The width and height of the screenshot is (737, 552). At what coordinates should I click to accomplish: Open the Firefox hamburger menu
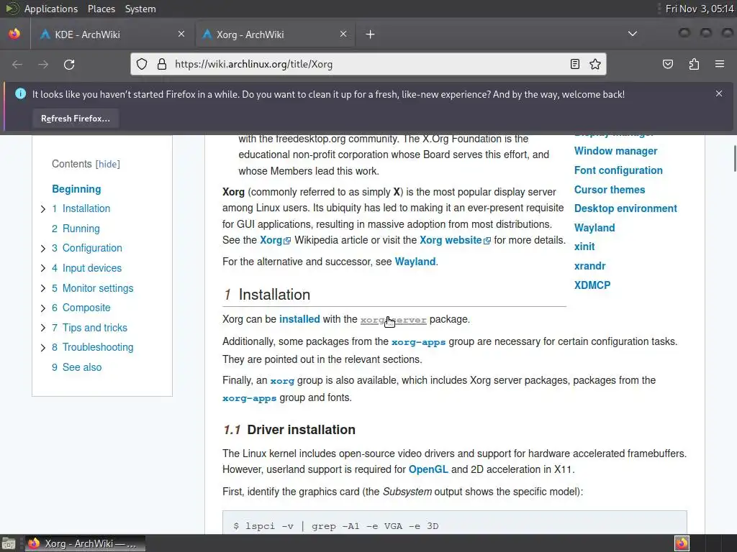(720, 64)
